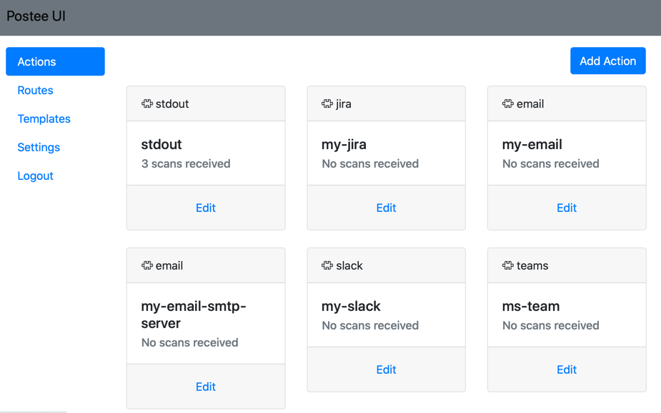Open the Actions section in sidebar
The image size is (661, 413).
click(55, 62)
